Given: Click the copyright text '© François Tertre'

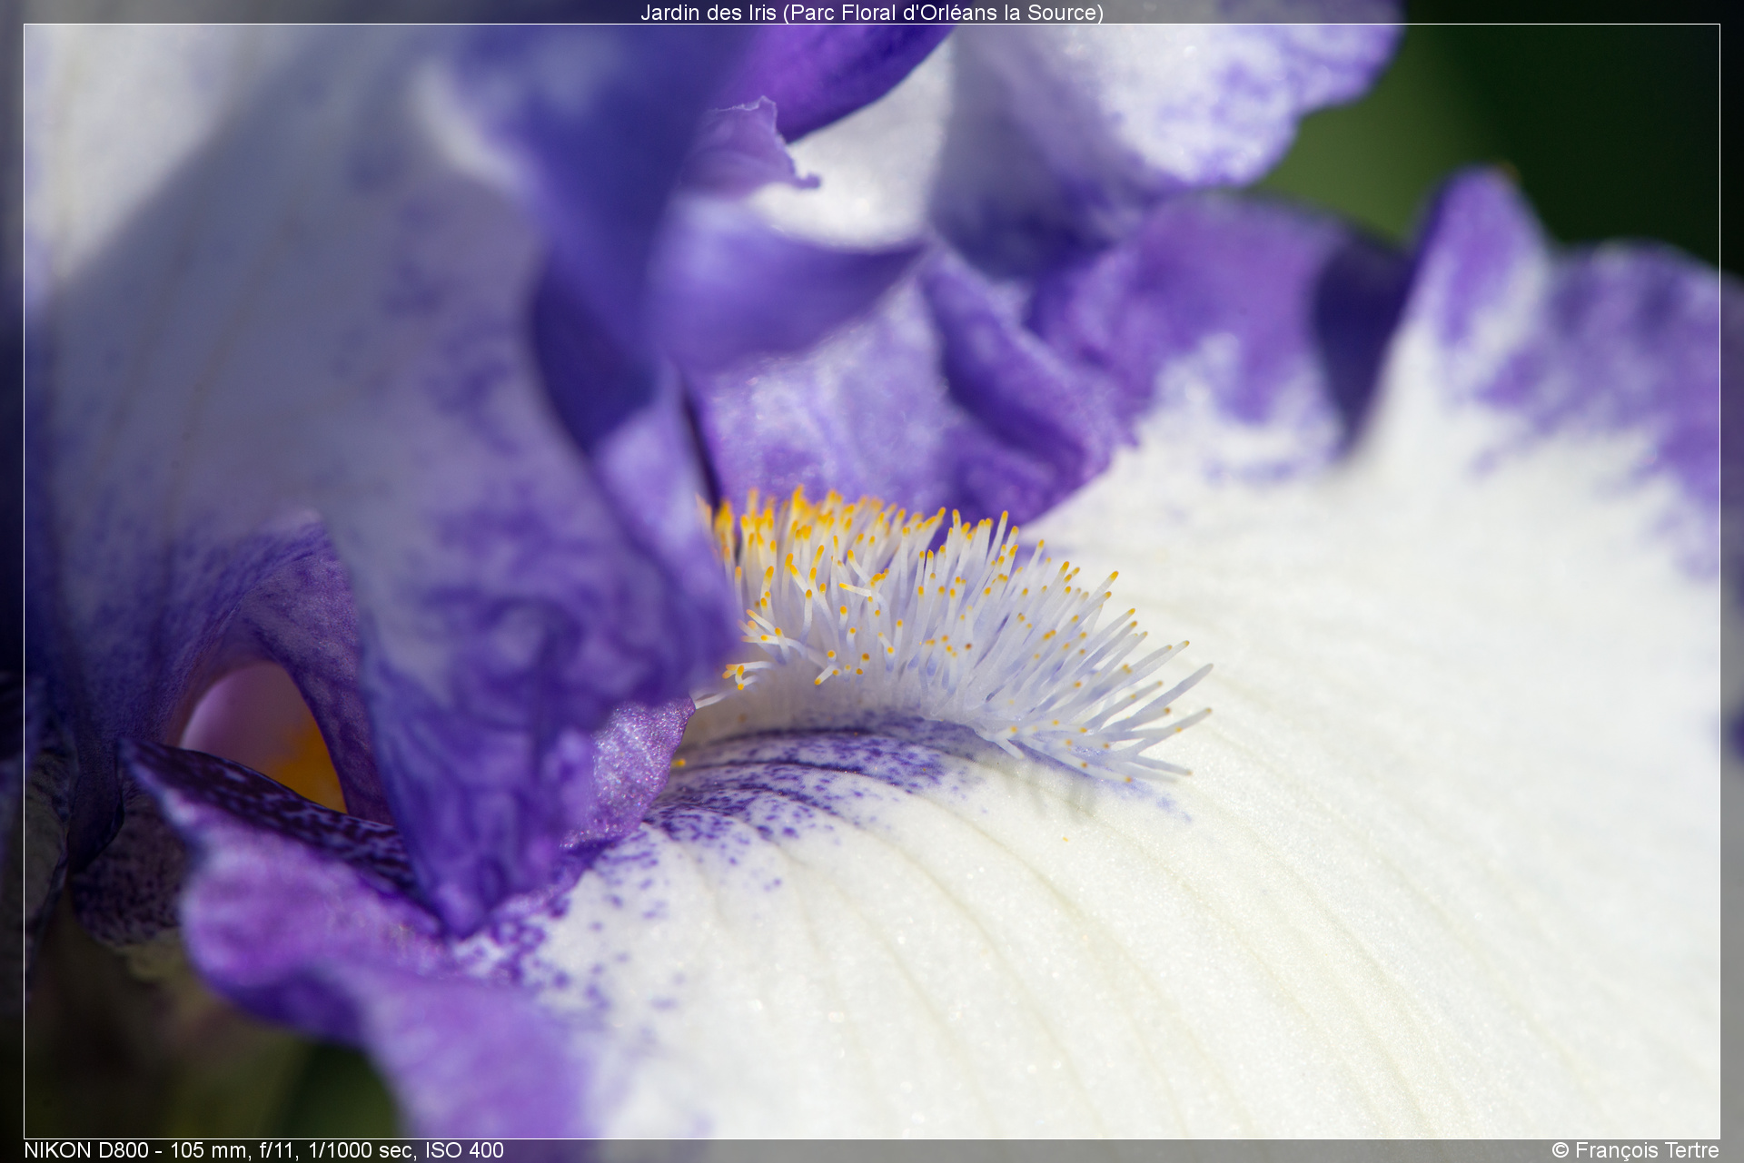Looking at the screenshot, I should tap(1635, 1150).
